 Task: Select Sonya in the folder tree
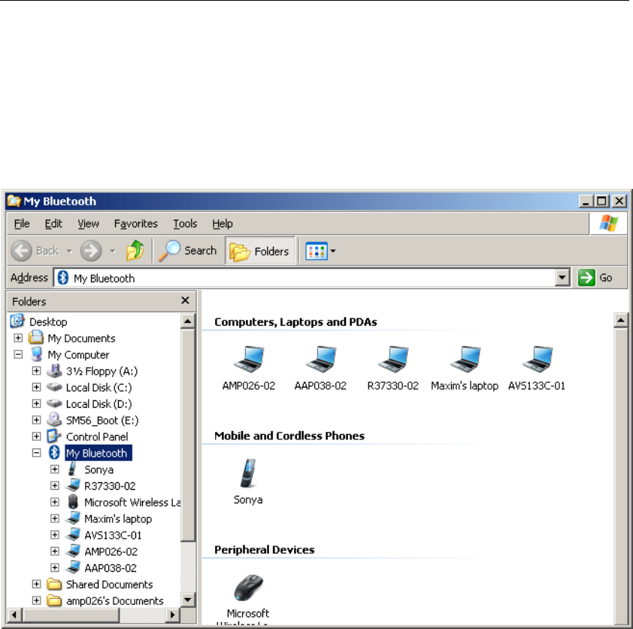click(99, 469)
